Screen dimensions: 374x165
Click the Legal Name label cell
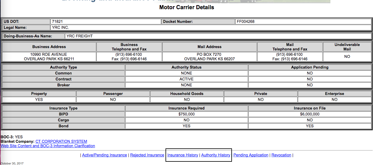(26, 28)
